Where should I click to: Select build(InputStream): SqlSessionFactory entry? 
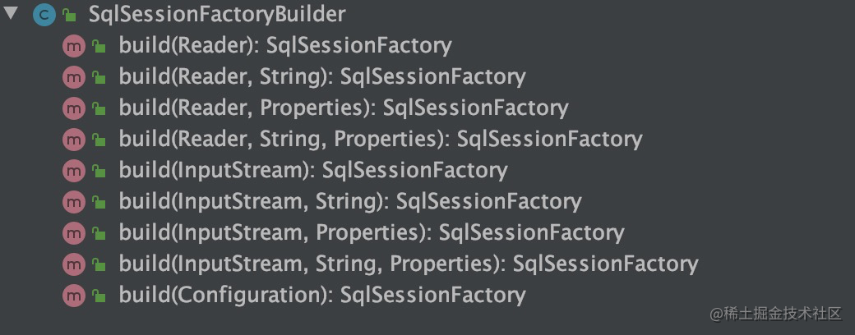coord(313,171)
